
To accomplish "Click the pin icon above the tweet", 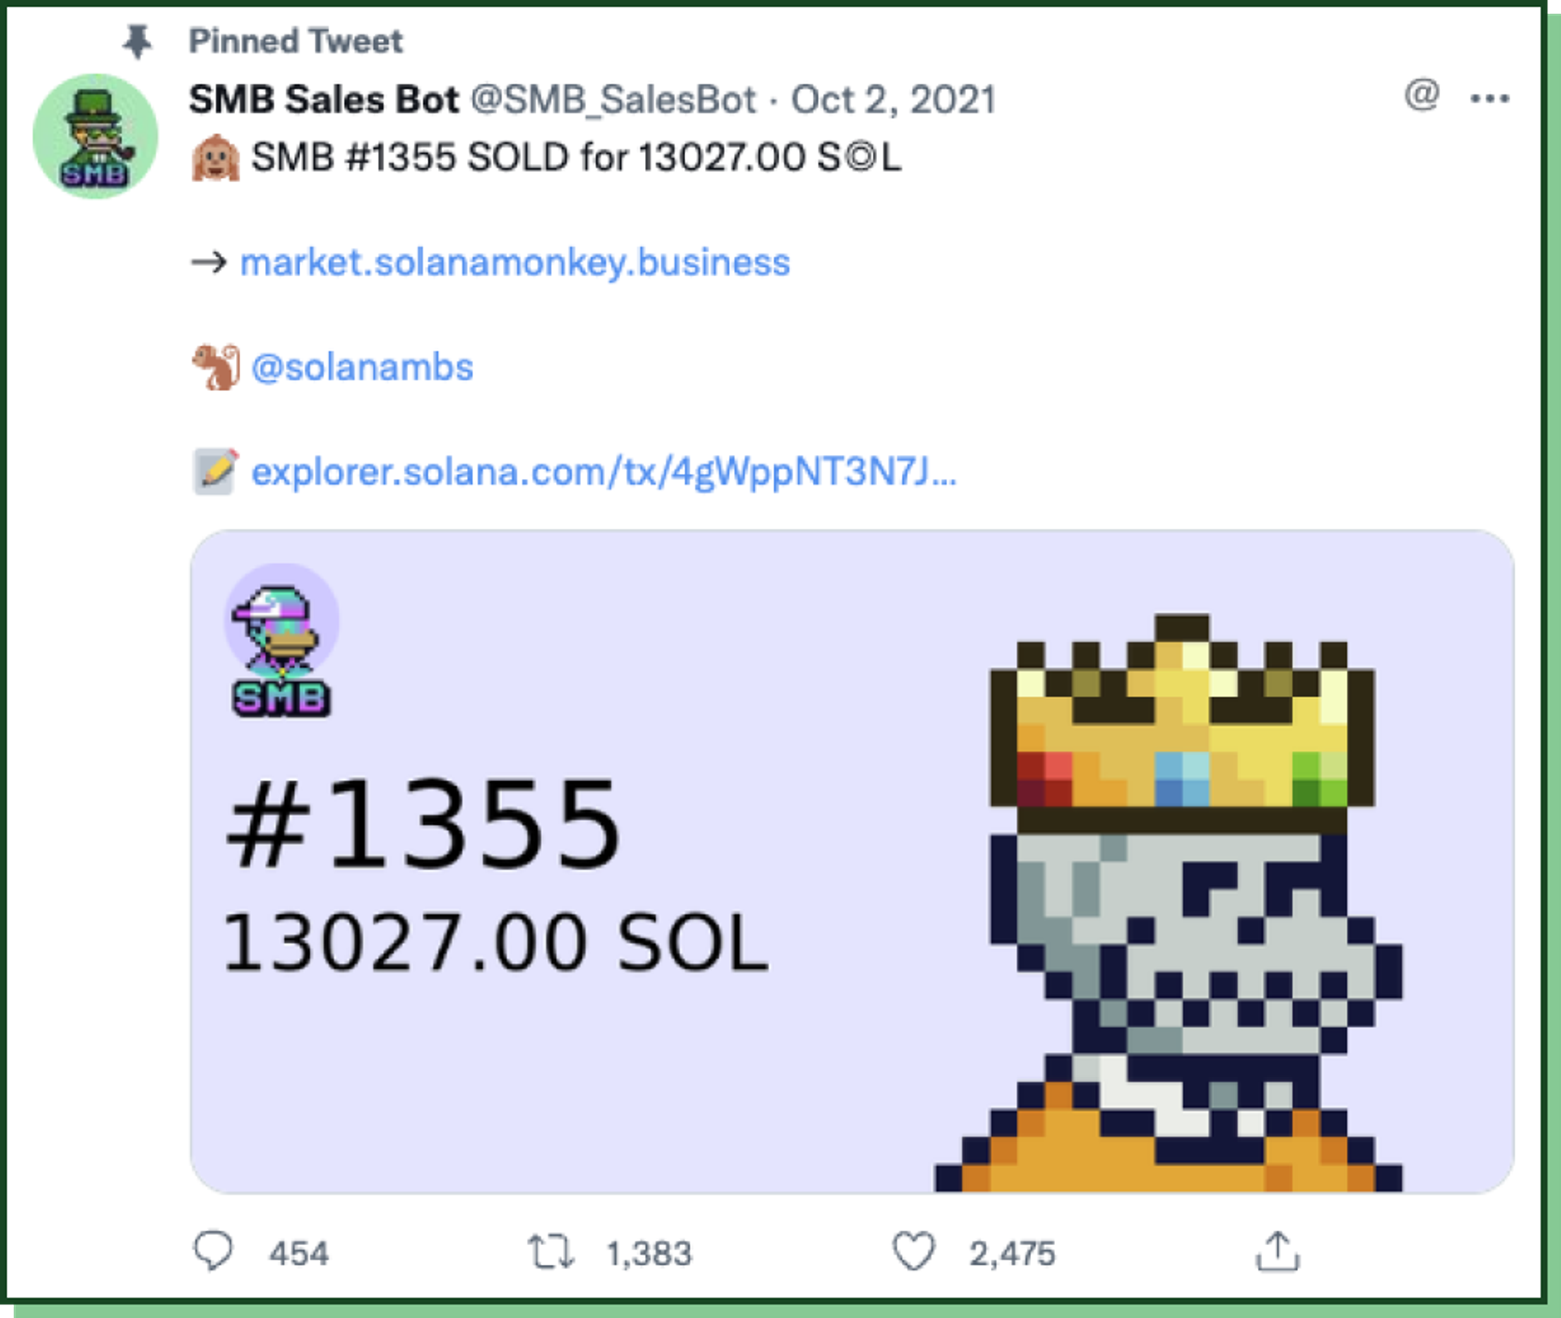I will (137, 41).
